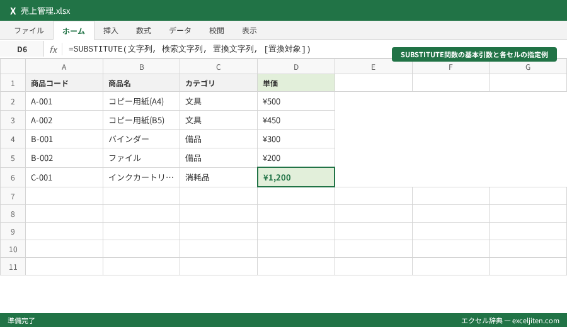The image size is (567, 327).
Task: Select row 3 header
Action: 13,120
